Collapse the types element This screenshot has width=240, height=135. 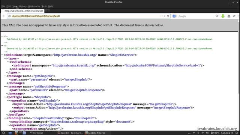(5, 58)
